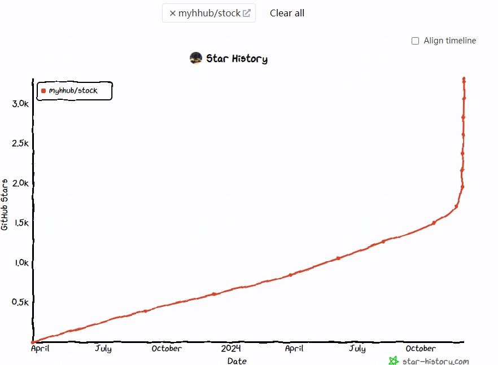Click the Date axis title below the chart
This screenshot has width=498, height=365.
coord(237,361)
